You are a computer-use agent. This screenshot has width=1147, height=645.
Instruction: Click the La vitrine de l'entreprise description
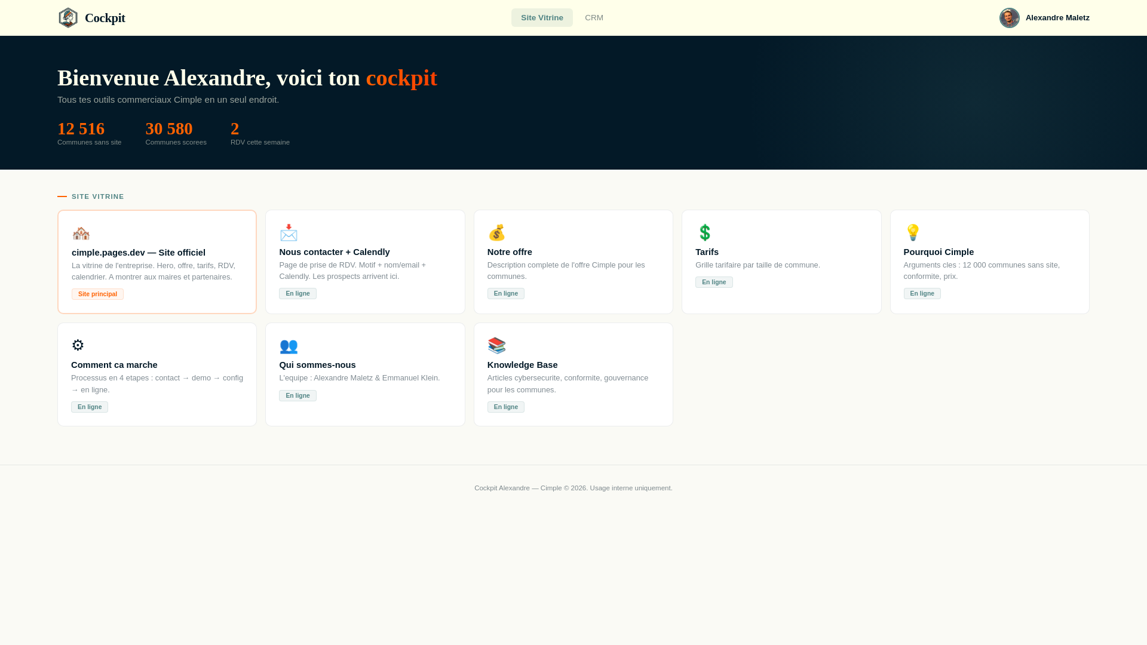pos(154,271)
